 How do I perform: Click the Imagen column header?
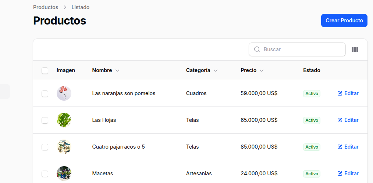pos(65,70)
